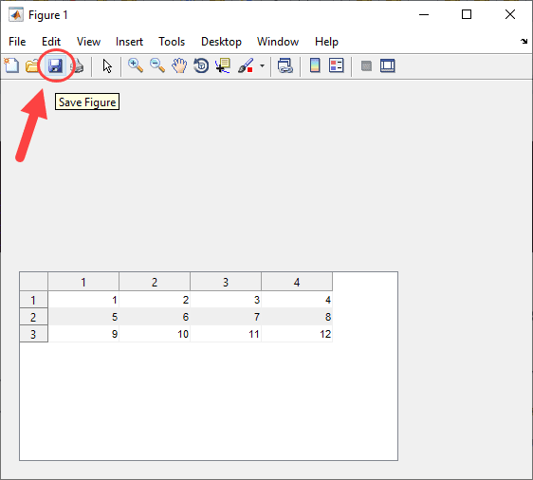This screenshot has width=533, height=480.
Task: Activate the Zoom Out magnifier tool
Action: point(157,65)
